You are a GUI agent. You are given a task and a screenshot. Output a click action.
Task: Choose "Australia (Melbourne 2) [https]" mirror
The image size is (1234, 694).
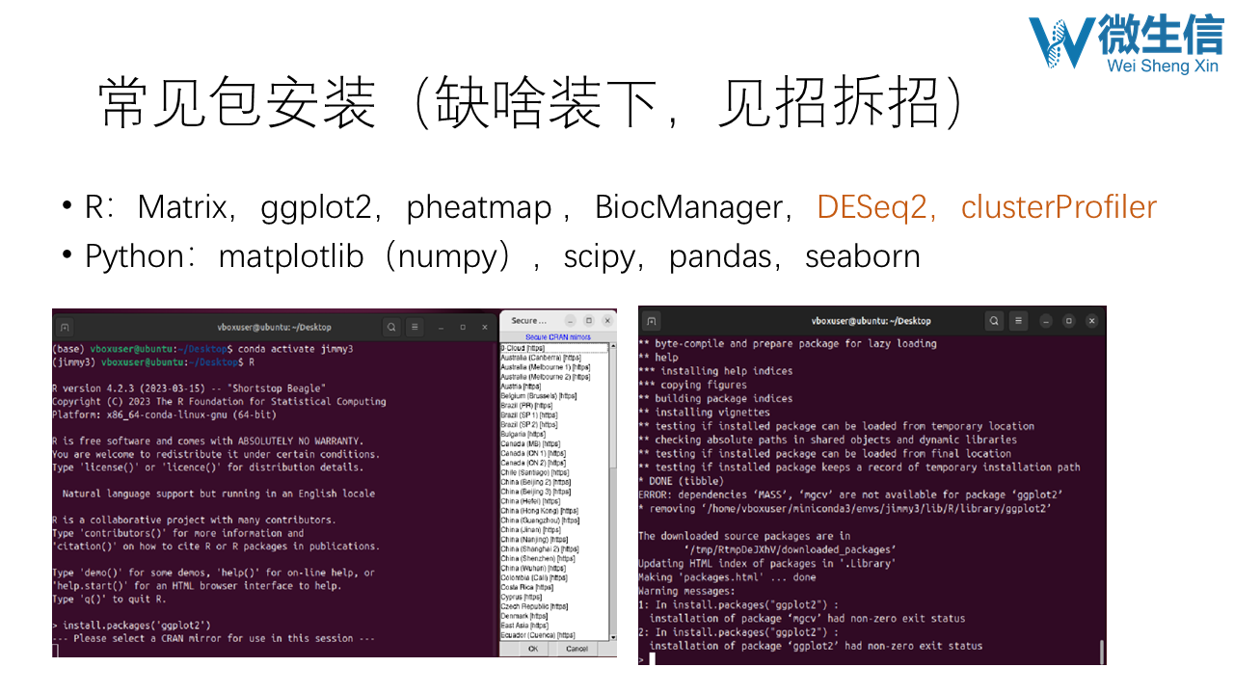[x=553, y=377]
